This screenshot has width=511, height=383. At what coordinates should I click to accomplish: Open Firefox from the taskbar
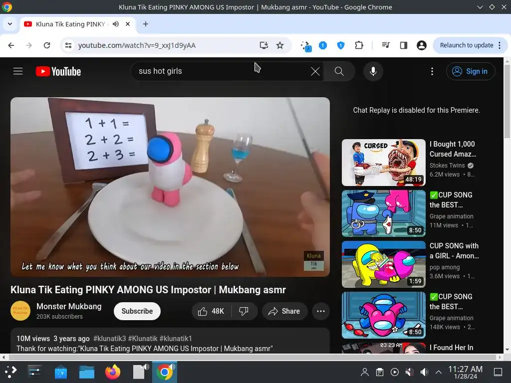(113, 372)
